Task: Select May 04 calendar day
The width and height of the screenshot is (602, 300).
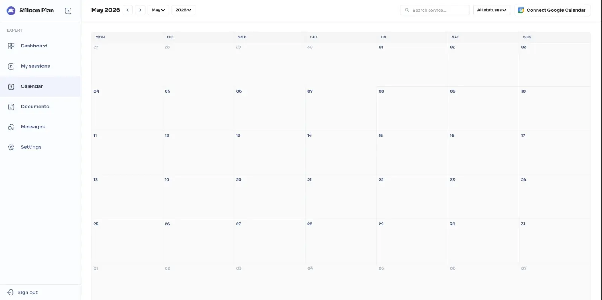Action: point(127,109)
